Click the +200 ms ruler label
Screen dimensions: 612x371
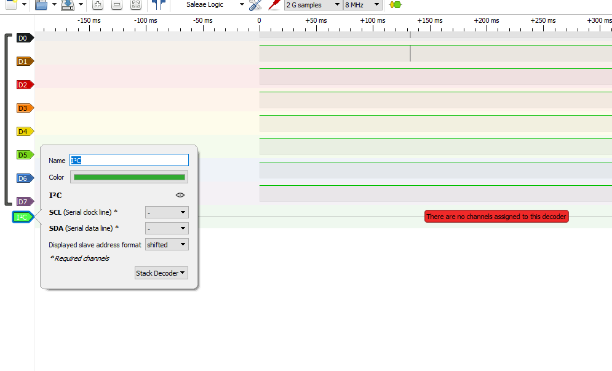[487, 21]
